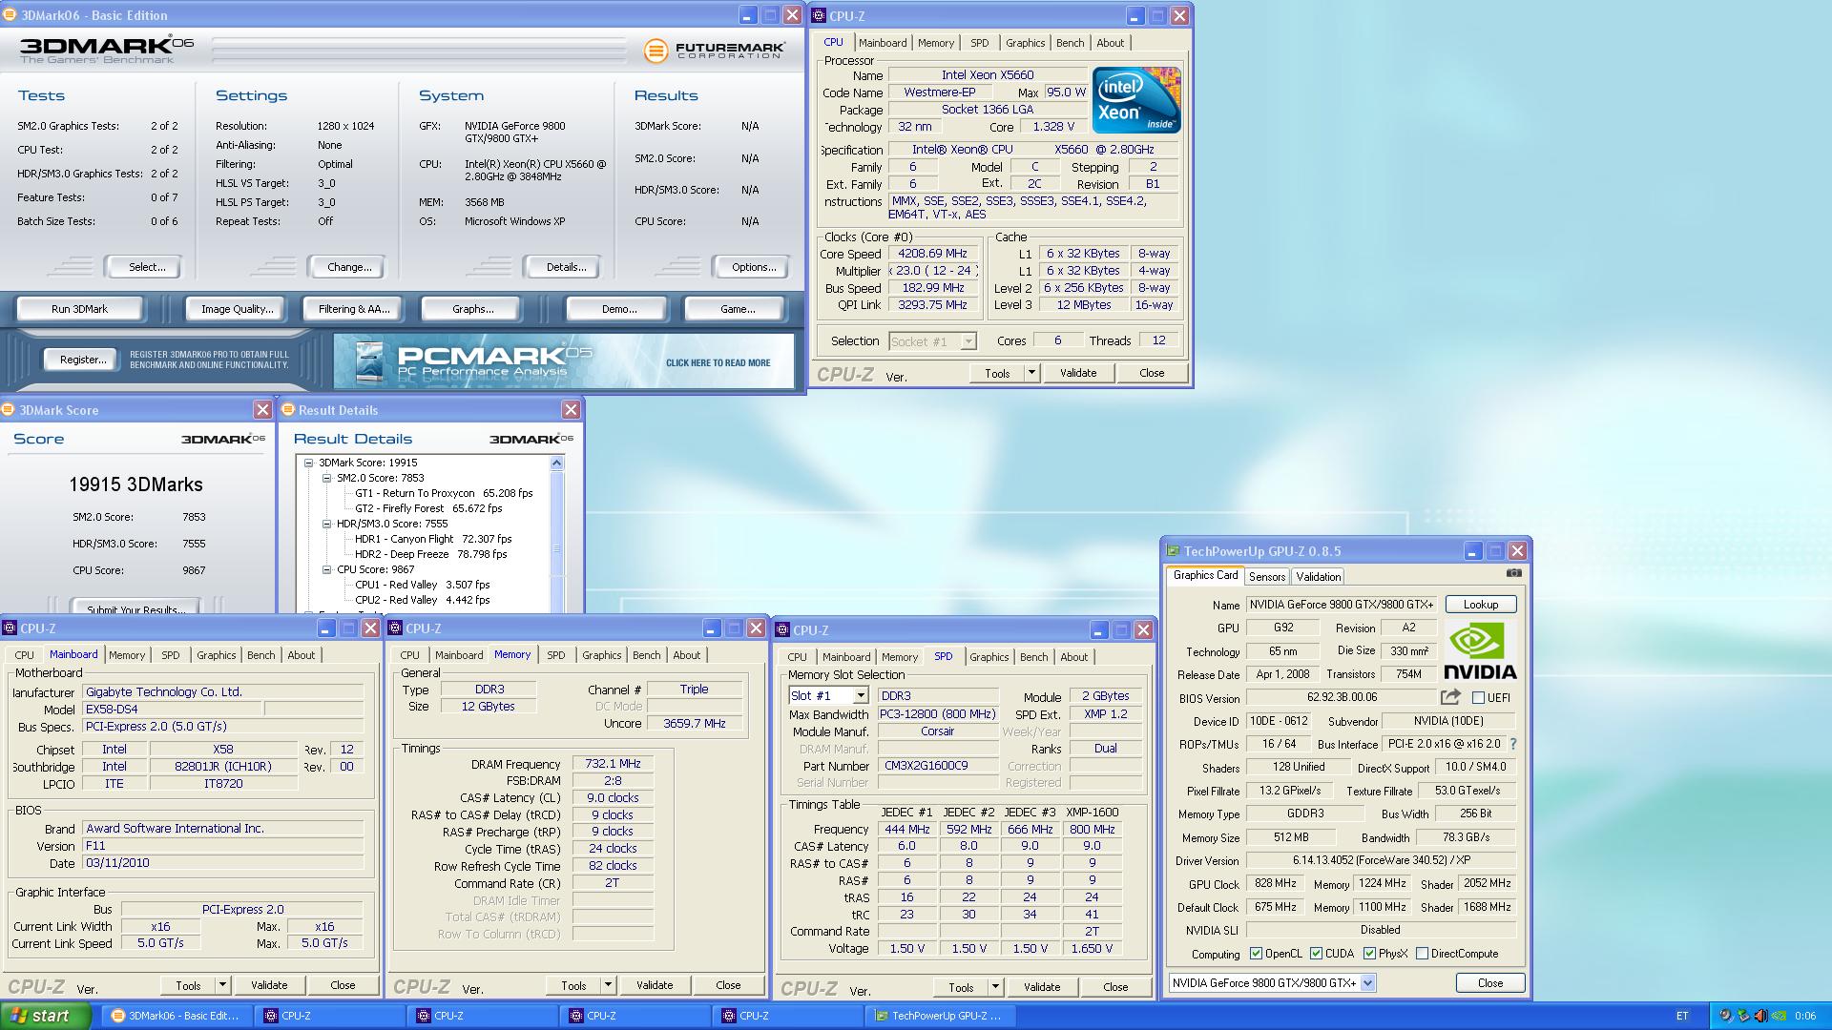Screen dimensions: 1832x1030
Task: Click the Image Quality... button
Action: [x=238, y=309]
